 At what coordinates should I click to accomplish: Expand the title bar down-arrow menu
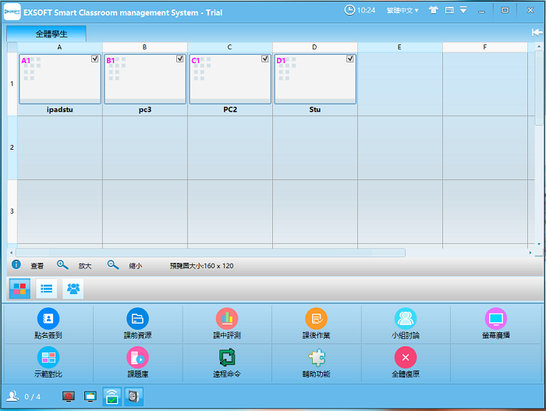tap(463, 10)
